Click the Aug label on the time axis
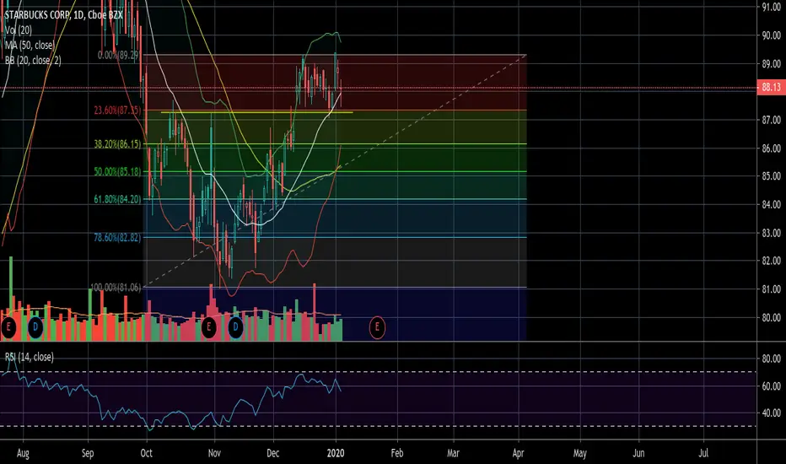This screenshot has width=786, height=464. (23, 454)
